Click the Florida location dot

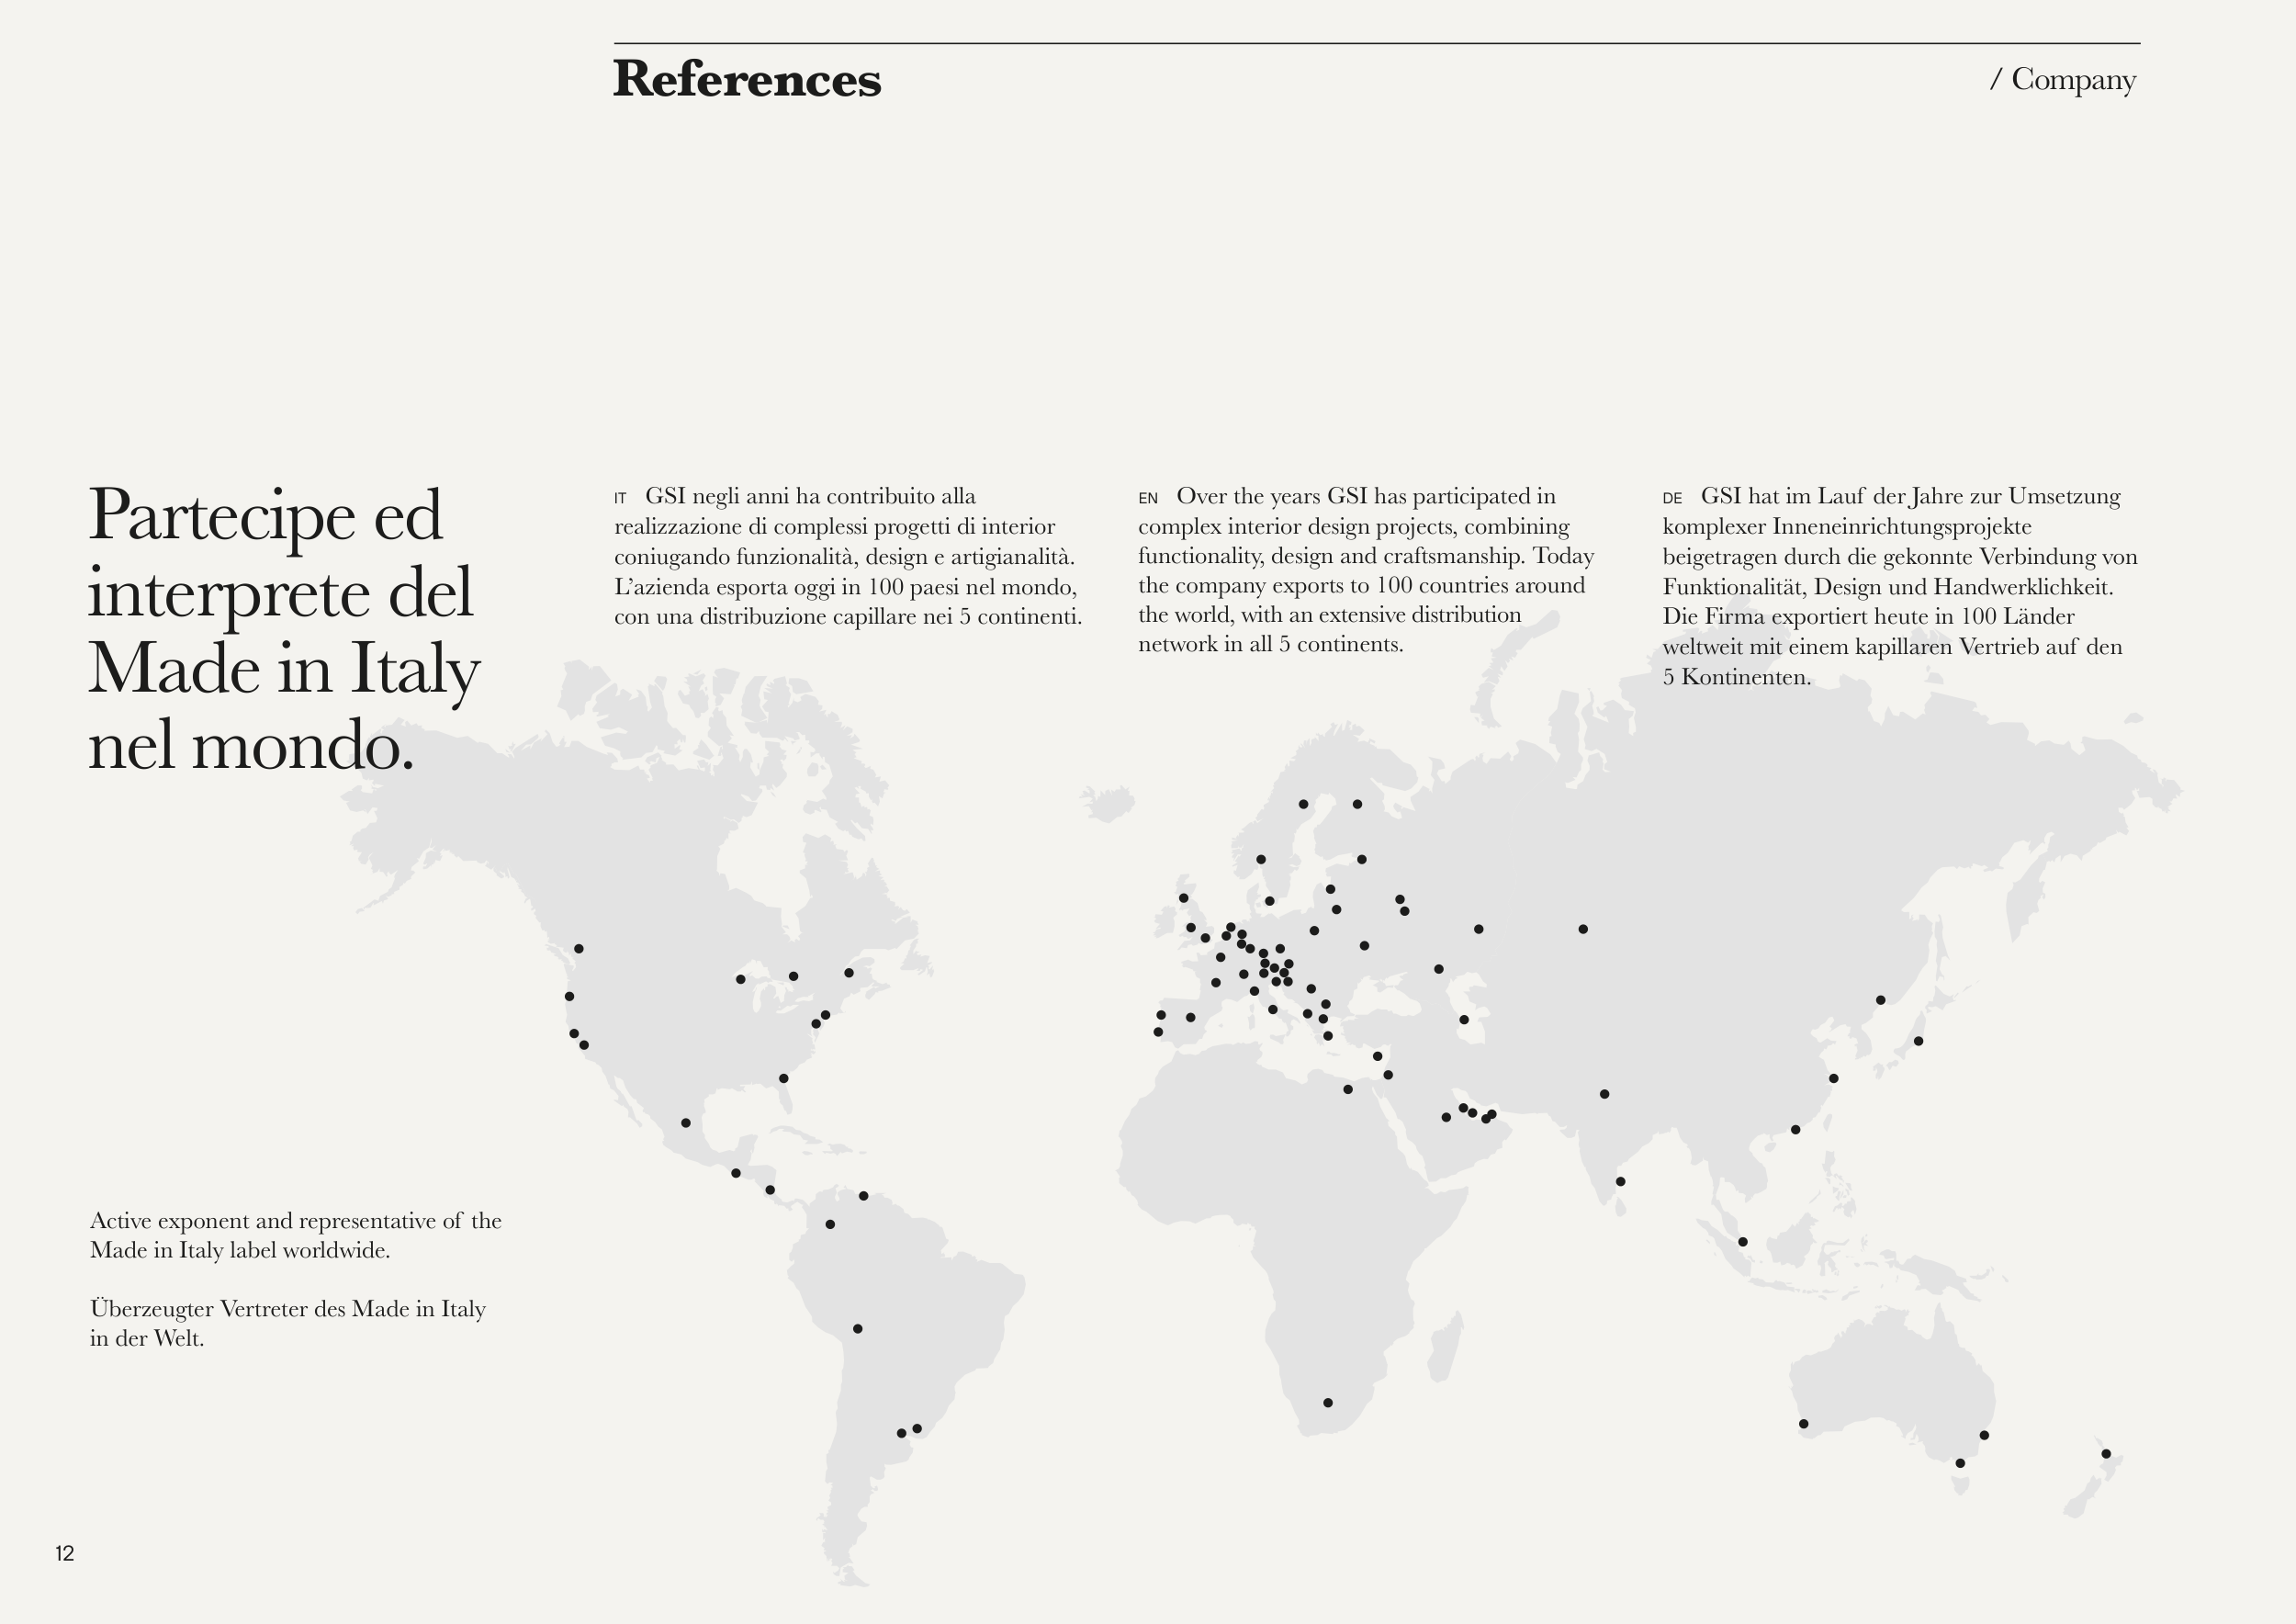(x=783, y=1078)
